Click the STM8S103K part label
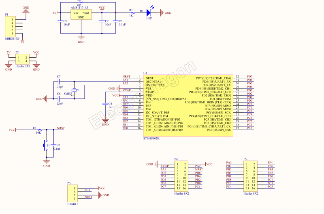Image resolution: width=324 pixels, height=214 pixels. click(x=151, y=138)
